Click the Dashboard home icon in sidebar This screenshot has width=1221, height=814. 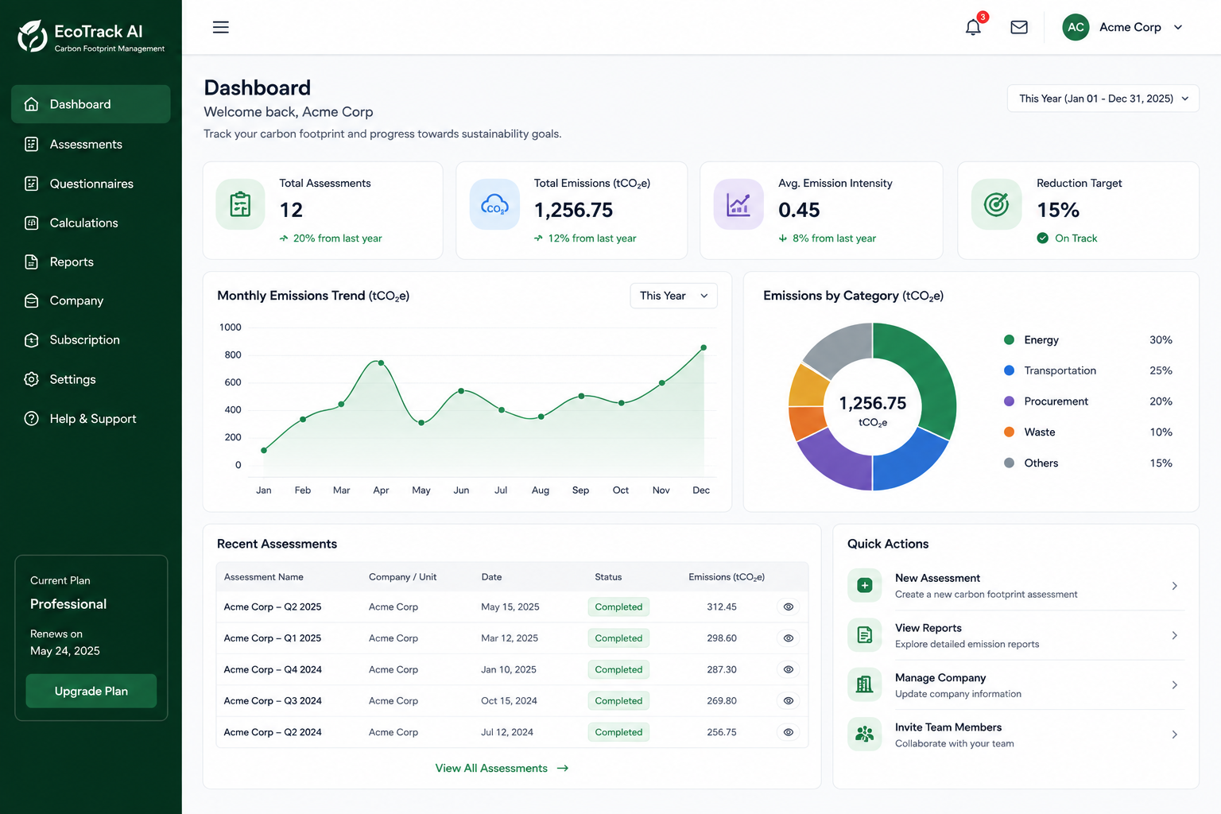coord(32,104)
